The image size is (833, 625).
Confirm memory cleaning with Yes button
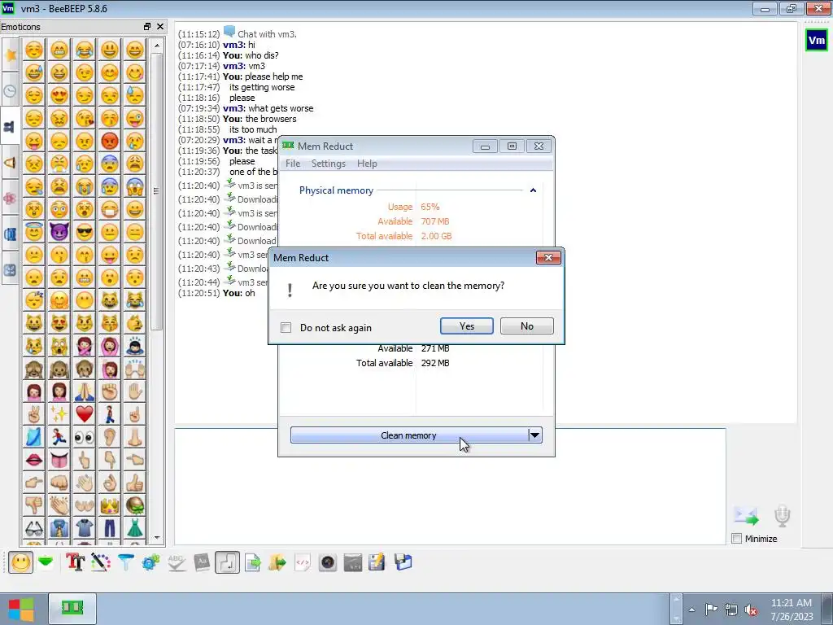466,326
